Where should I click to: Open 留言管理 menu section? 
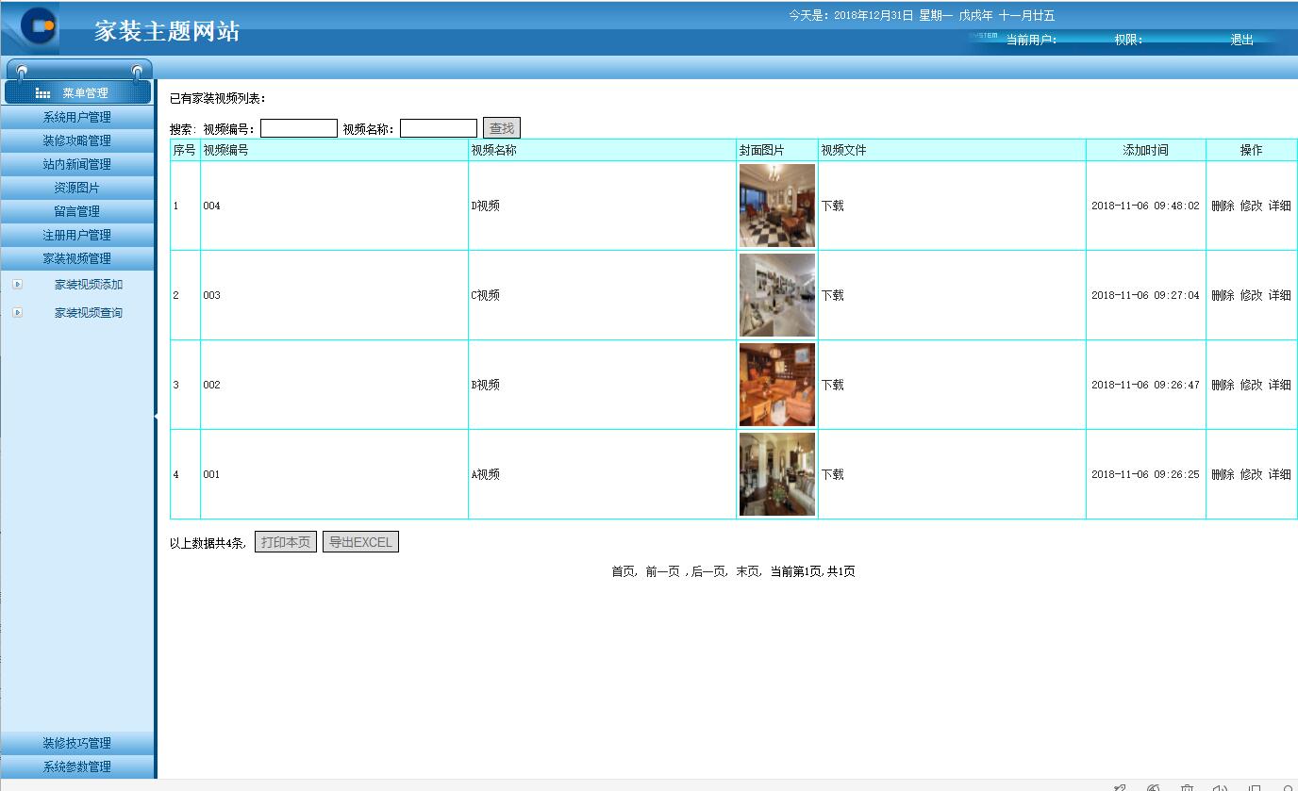[x=76, y=211]
